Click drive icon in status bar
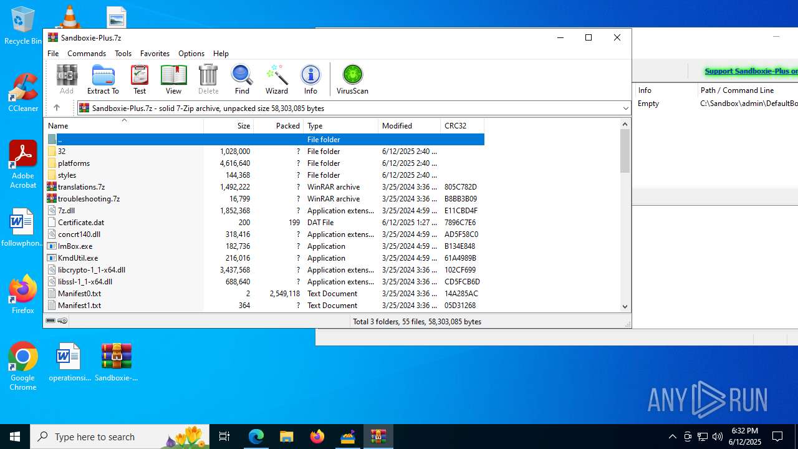 50,321
